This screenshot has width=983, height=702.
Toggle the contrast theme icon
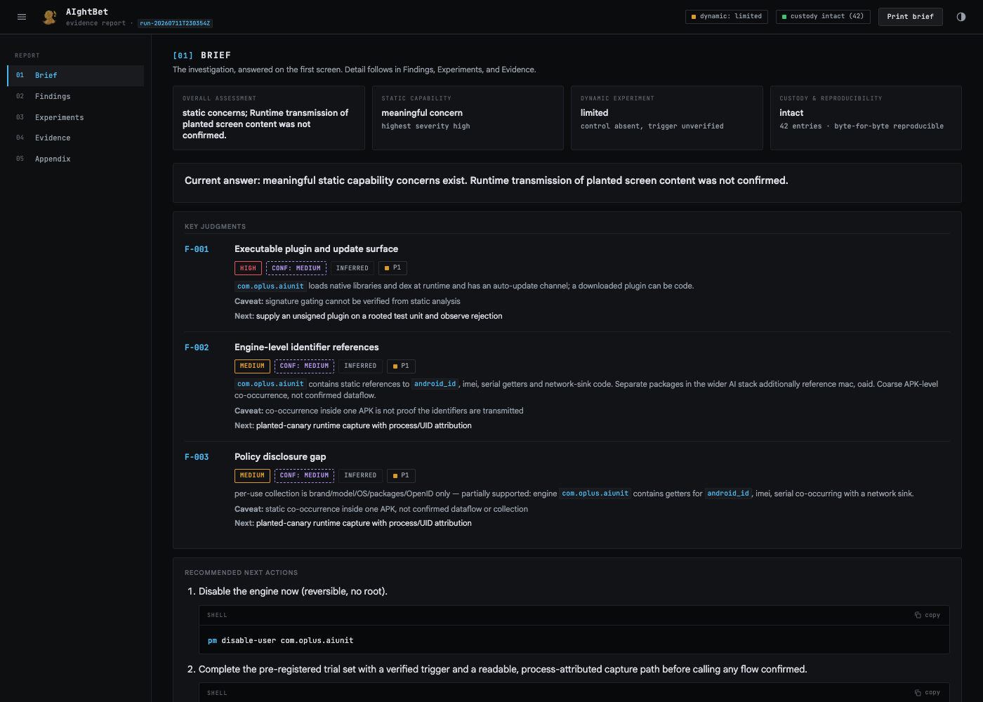(961, 17)
